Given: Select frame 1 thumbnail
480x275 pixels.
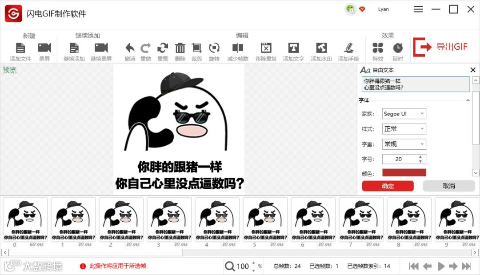Looking at the screenshot, I should coord(73,219).
